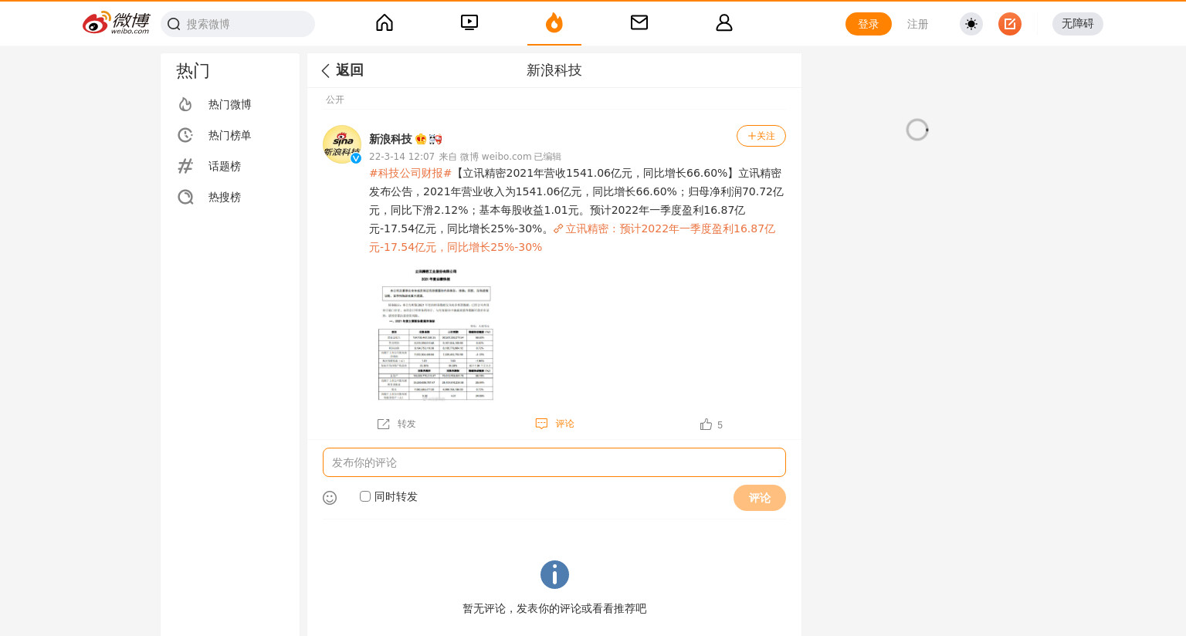1186x636 pixels.
Task: Click the 返回 back arrow
Action: click(326, 70)
